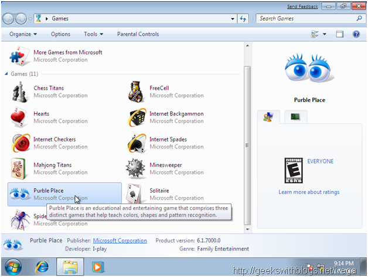Open the Minesweeper mine icon
This screenshot has width=368, height=277.
click(x=136, y=169)
